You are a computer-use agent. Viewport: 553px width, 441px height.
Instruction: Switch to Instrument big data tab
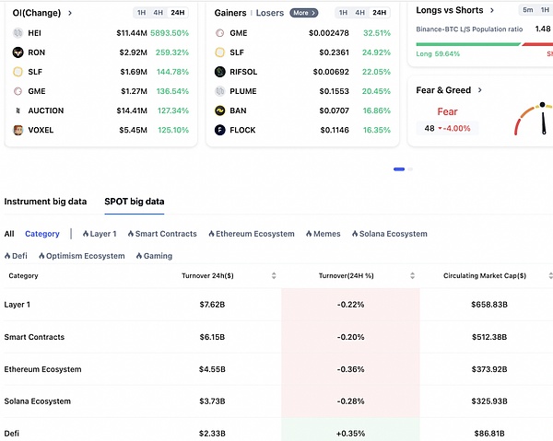pyautogui.click(x=45, y=202)
